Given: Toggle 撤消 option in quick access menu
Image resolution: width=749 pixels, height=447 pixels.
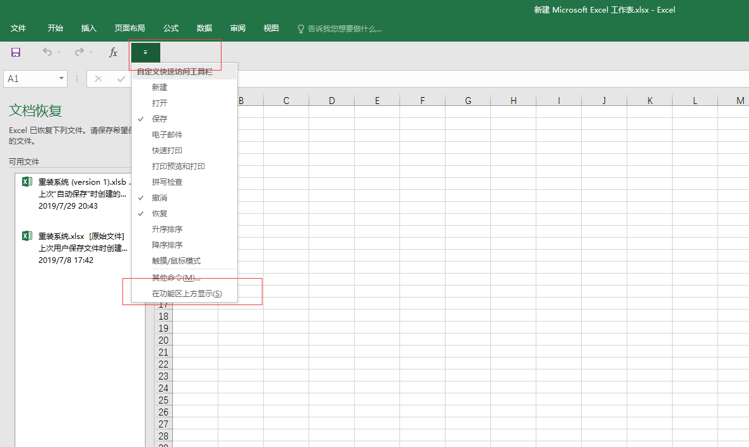Looking at the screenshot, I should point(184,197).
